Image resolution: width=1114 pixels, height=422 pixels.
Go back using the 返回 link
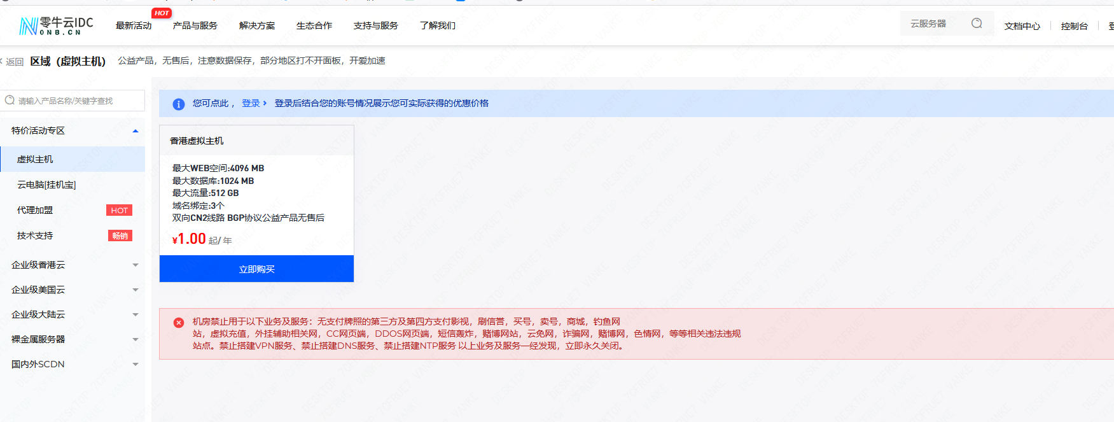click(14, 62)
